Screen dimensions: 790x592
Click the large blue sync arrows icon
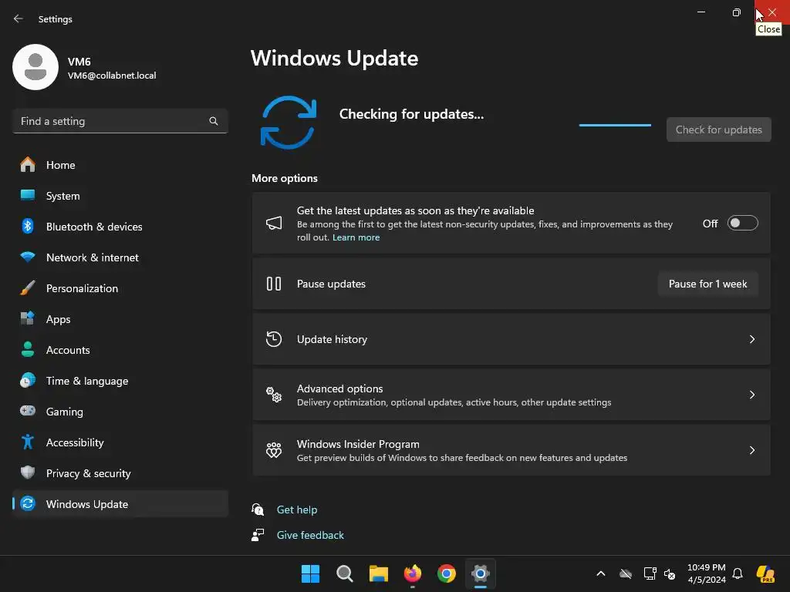point(289,123)
